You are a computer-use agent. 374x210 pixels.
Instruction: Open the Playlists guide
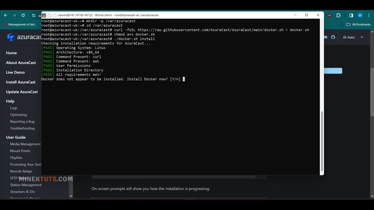click(x=16, y=157)
